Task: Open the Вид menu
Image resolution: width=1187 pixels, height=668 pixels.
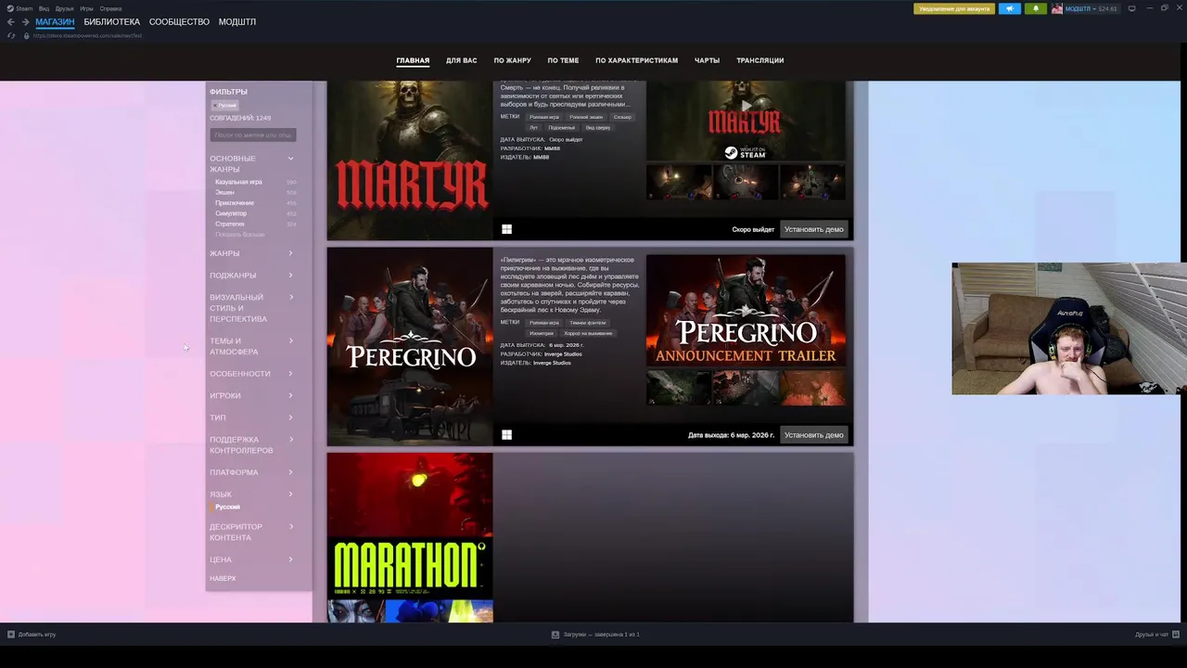Action: [x=44, y=8]
